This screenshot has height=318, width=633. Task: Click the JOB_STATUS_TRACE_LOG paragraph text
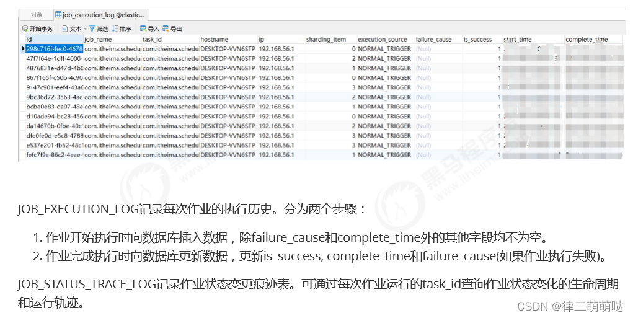(x=318, y=293)
